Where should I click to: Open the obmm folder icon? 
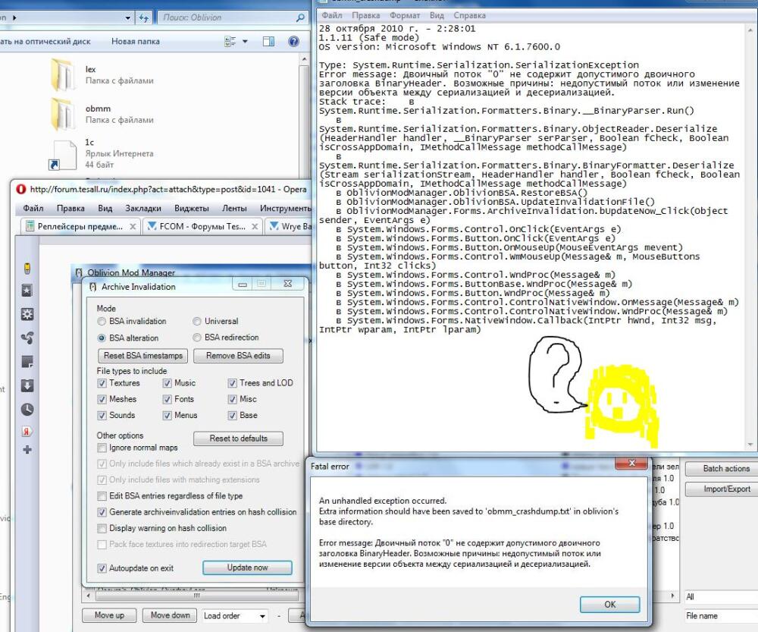tap(63, 114)
